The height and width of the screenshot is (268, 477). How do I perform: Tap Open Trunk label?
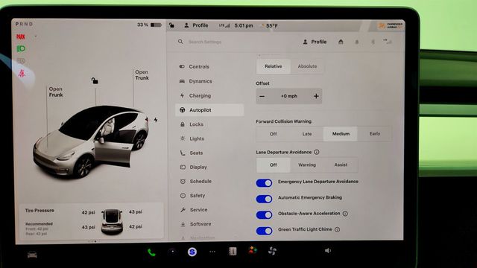coord(142,74)
